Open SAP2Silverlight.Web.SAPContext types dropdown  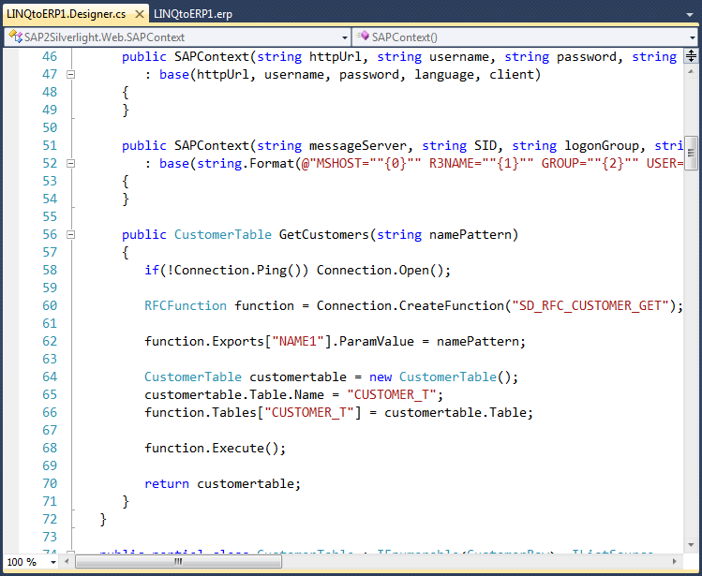coord(345,37)
